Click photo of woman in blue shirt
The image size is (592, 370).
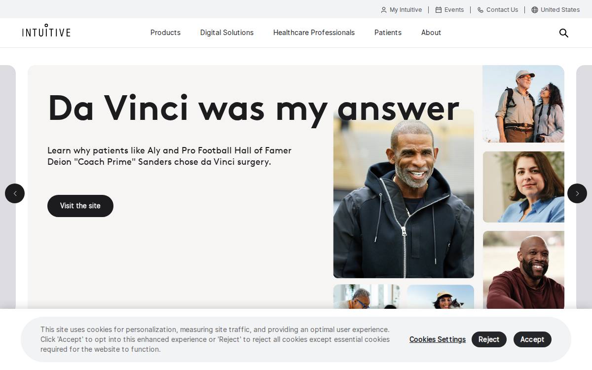click(523, 187)
